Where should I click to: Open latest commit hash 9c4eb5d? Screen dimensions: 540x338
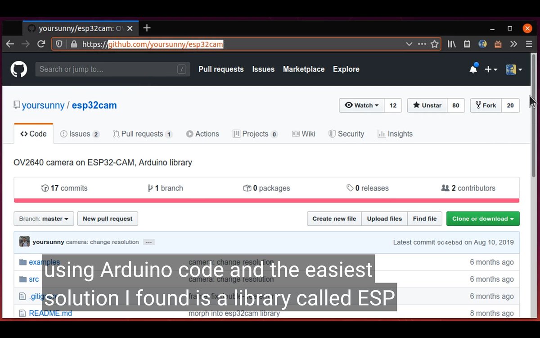click(450, 242)
